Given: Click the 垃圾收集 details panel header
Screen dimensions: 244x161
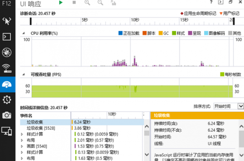Looking at the screenshot, I should click(x=197, y=115).
